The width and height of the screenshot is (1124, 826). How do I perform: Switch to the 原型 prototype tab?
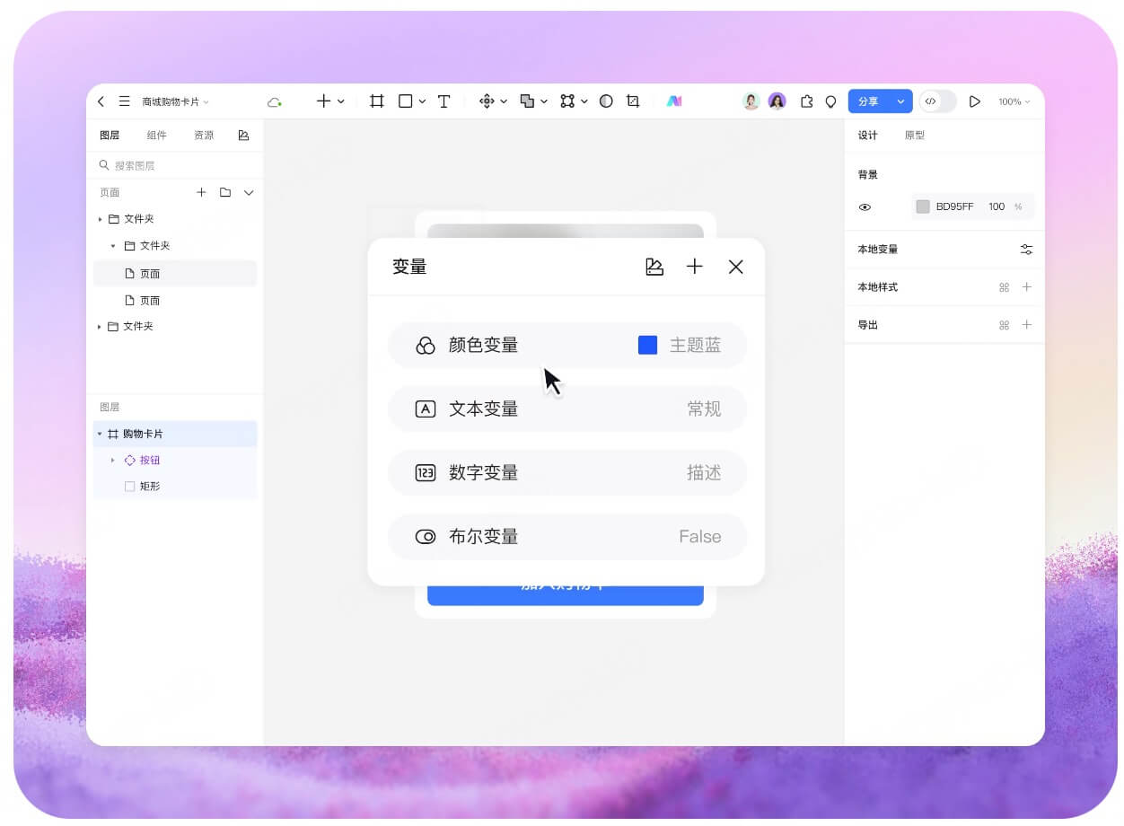pos(914,136)
